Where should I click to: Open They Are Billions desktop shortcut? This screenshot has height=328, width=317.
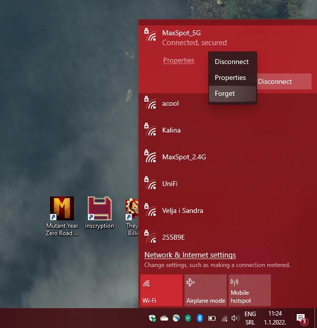click(132, 217)
